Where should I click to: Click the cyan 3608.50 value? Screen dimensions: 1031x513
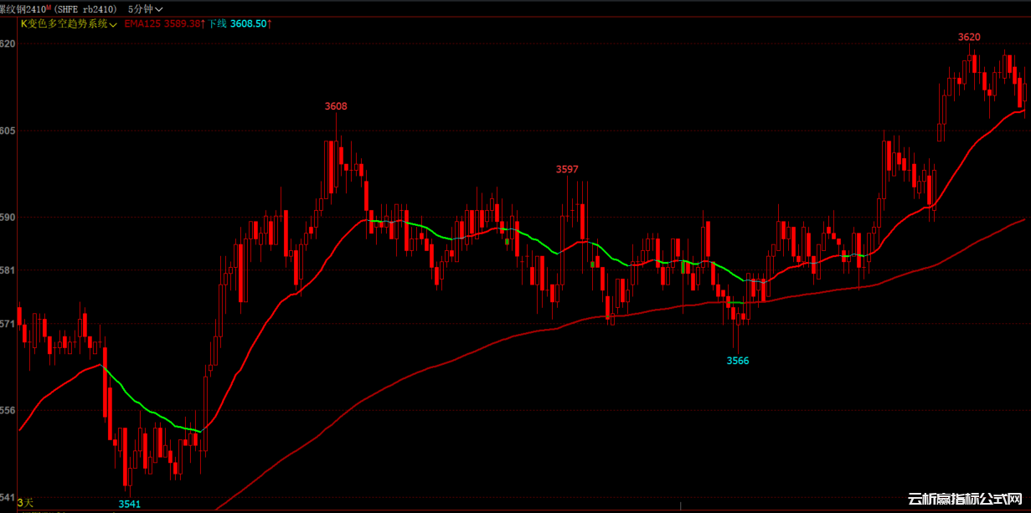point(248,23)
